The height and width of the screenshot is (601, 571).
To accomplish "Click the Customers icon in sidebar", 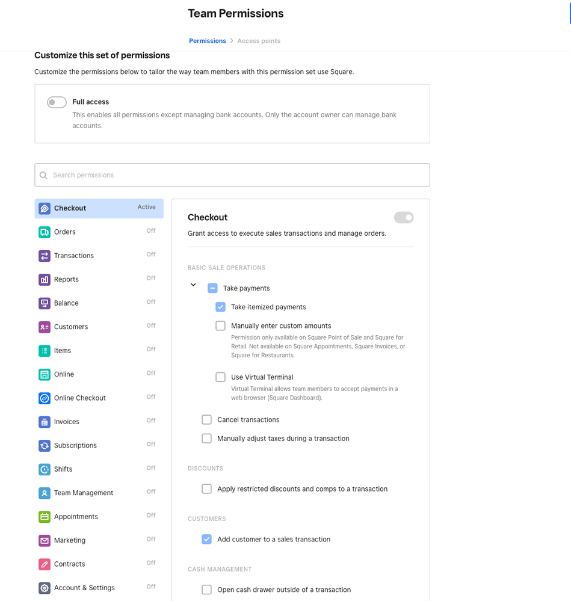I will click(44, 327).
